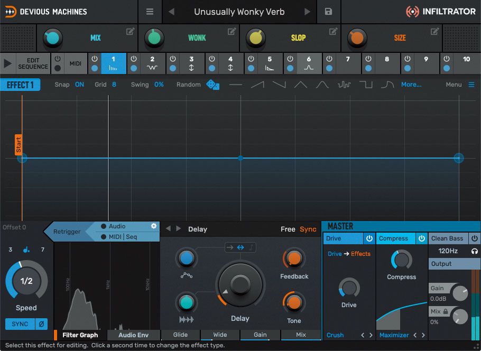Adjust the orange Feedback knob
The image size is (481, 351).
[294, 258]
